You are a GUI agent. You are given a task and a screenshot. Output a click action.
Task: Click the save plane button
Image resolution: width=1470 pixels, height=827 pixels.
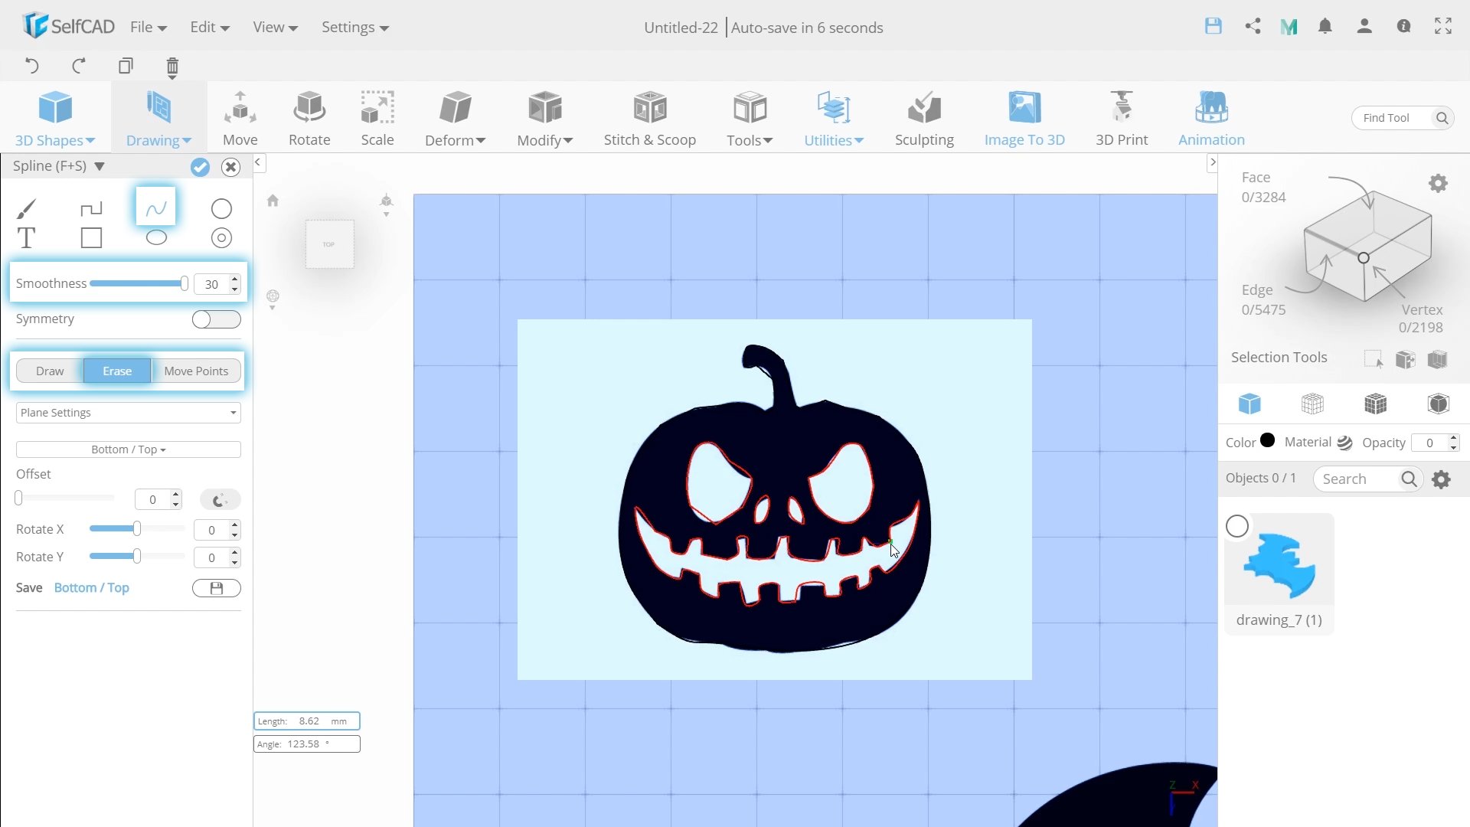pos(216,588)
